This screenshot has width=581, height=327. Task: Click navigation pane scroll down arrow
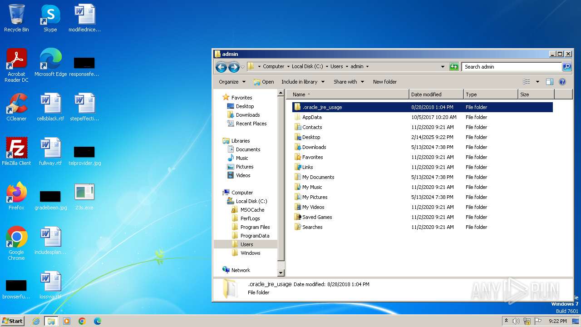[281, 272]
